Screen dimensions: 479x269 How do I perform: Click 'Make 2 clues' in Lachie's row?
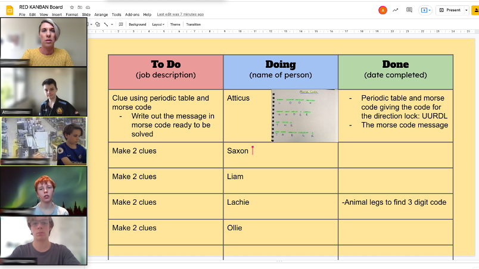(x=134, y=202)
